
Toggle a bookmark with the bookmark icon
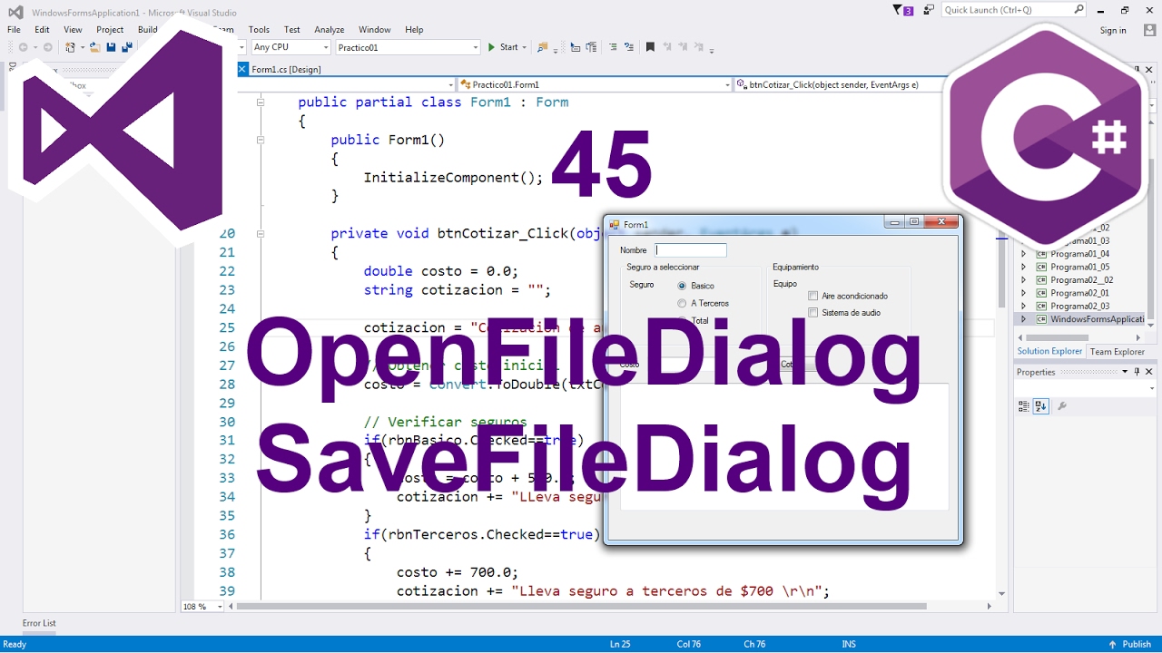650,47
